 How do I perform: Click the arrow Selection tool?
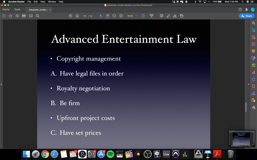click(x=101, y=16)
